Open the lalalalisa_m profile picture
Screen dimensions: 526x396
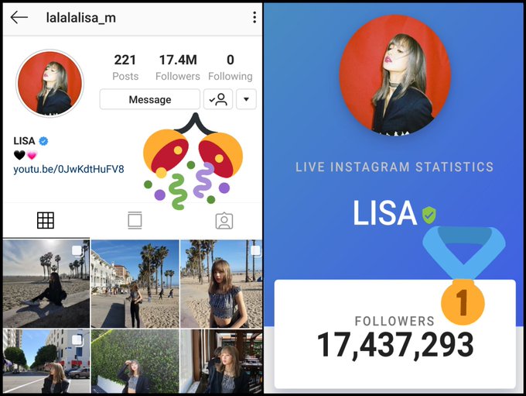[x=50, y=84]
